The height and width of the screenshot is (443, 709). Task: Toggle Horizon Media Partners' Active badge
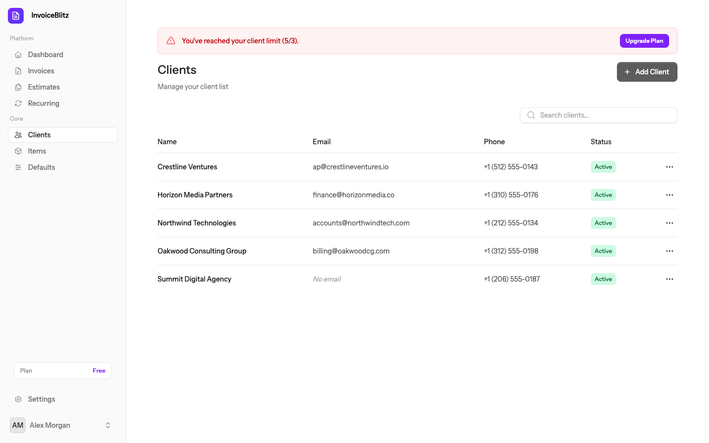[603, 194]
